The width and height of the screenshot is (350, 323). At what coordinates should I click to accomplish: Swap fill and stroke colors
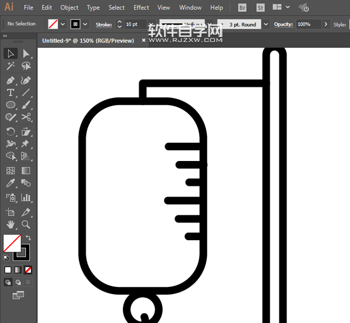point(29,237)
